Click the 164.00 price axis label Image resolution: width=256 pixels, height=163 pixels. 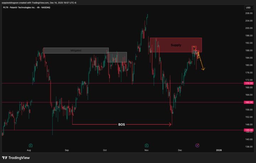click(x=249, y=95)
